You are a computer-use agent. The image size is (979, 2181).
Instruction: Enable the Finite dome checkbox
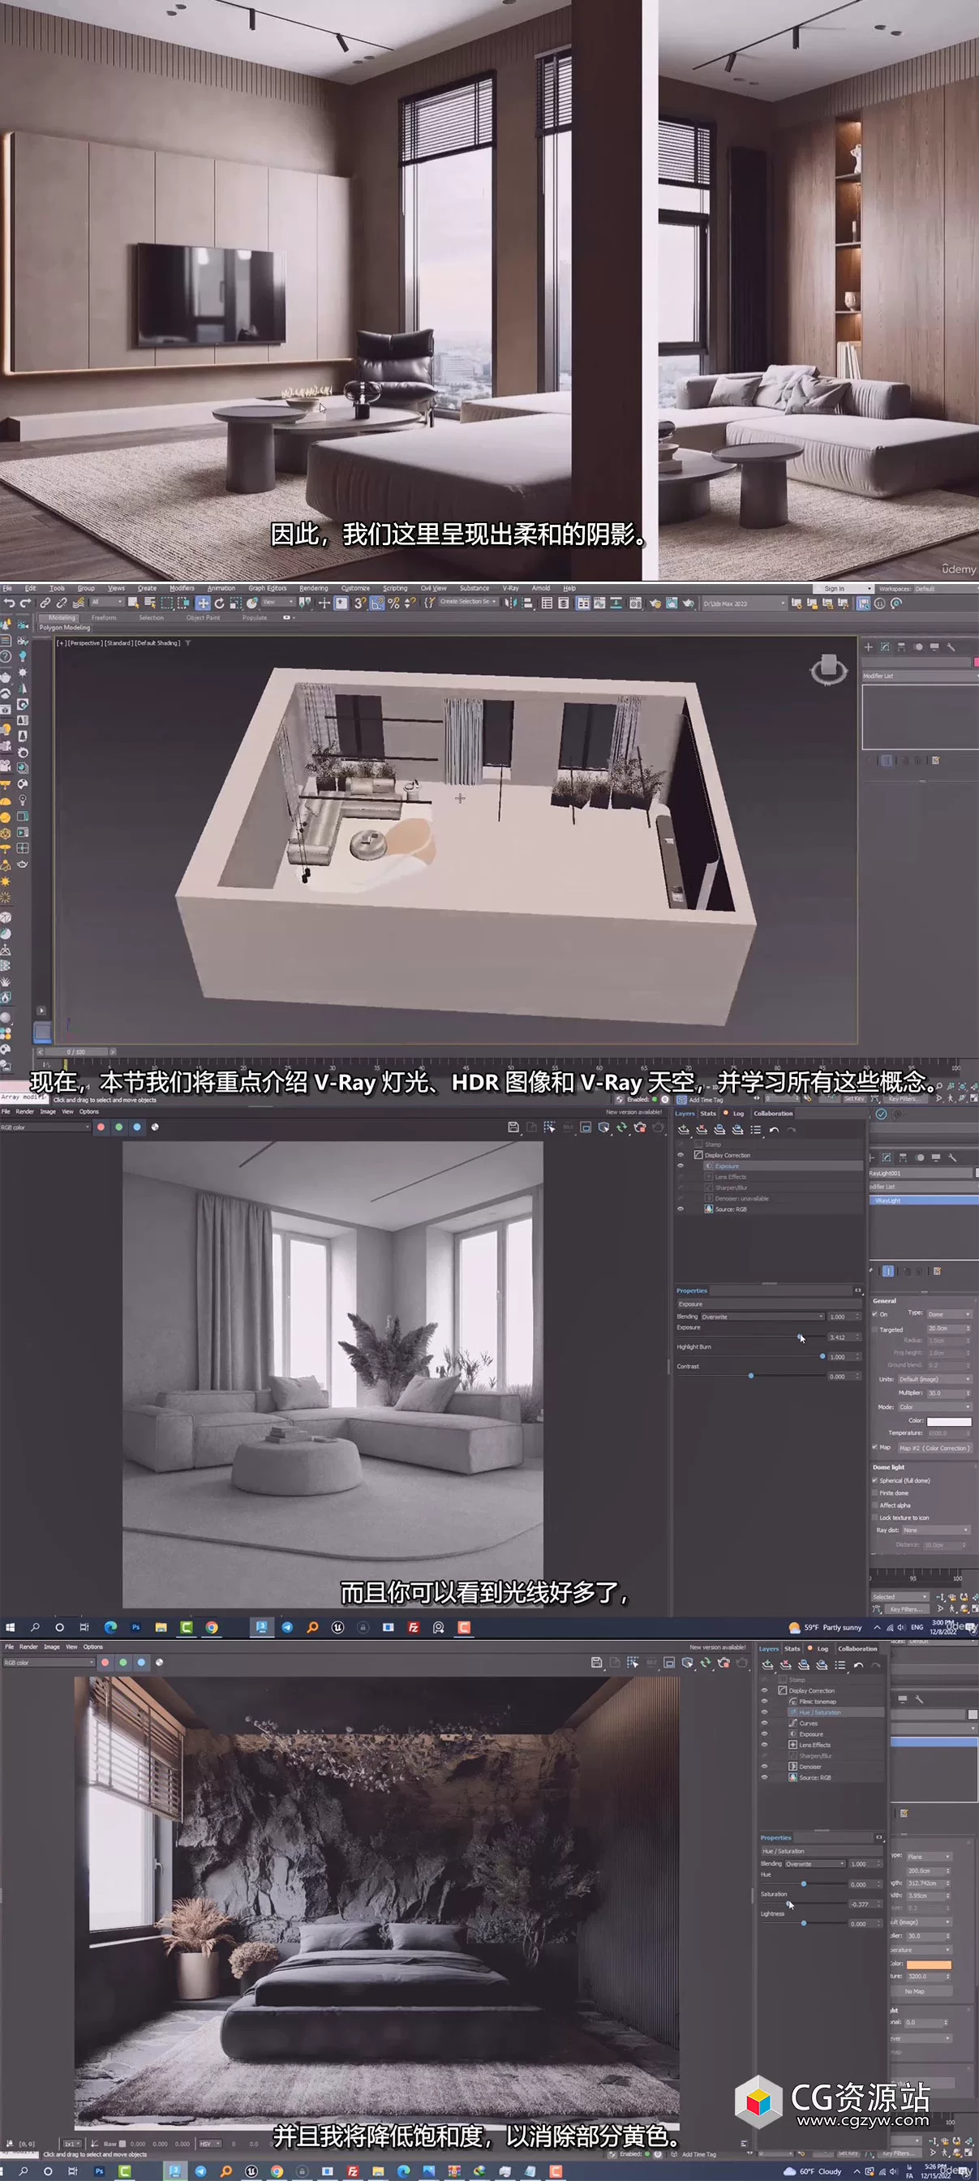(875, 1492)
